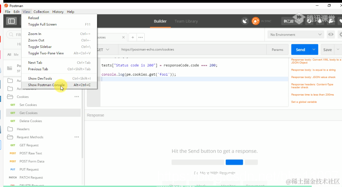Viewport: 342px width, 187px height.
Task: Insert snippet Response body: JSON value check
Action: tap(313, 77)
